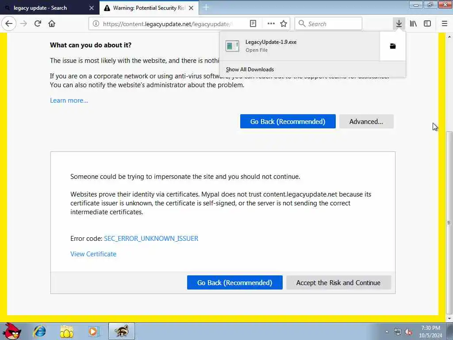Launch Internet Explorer from taskbar
Viewport: 453px width, 340px height.
(x=39, y=331)
